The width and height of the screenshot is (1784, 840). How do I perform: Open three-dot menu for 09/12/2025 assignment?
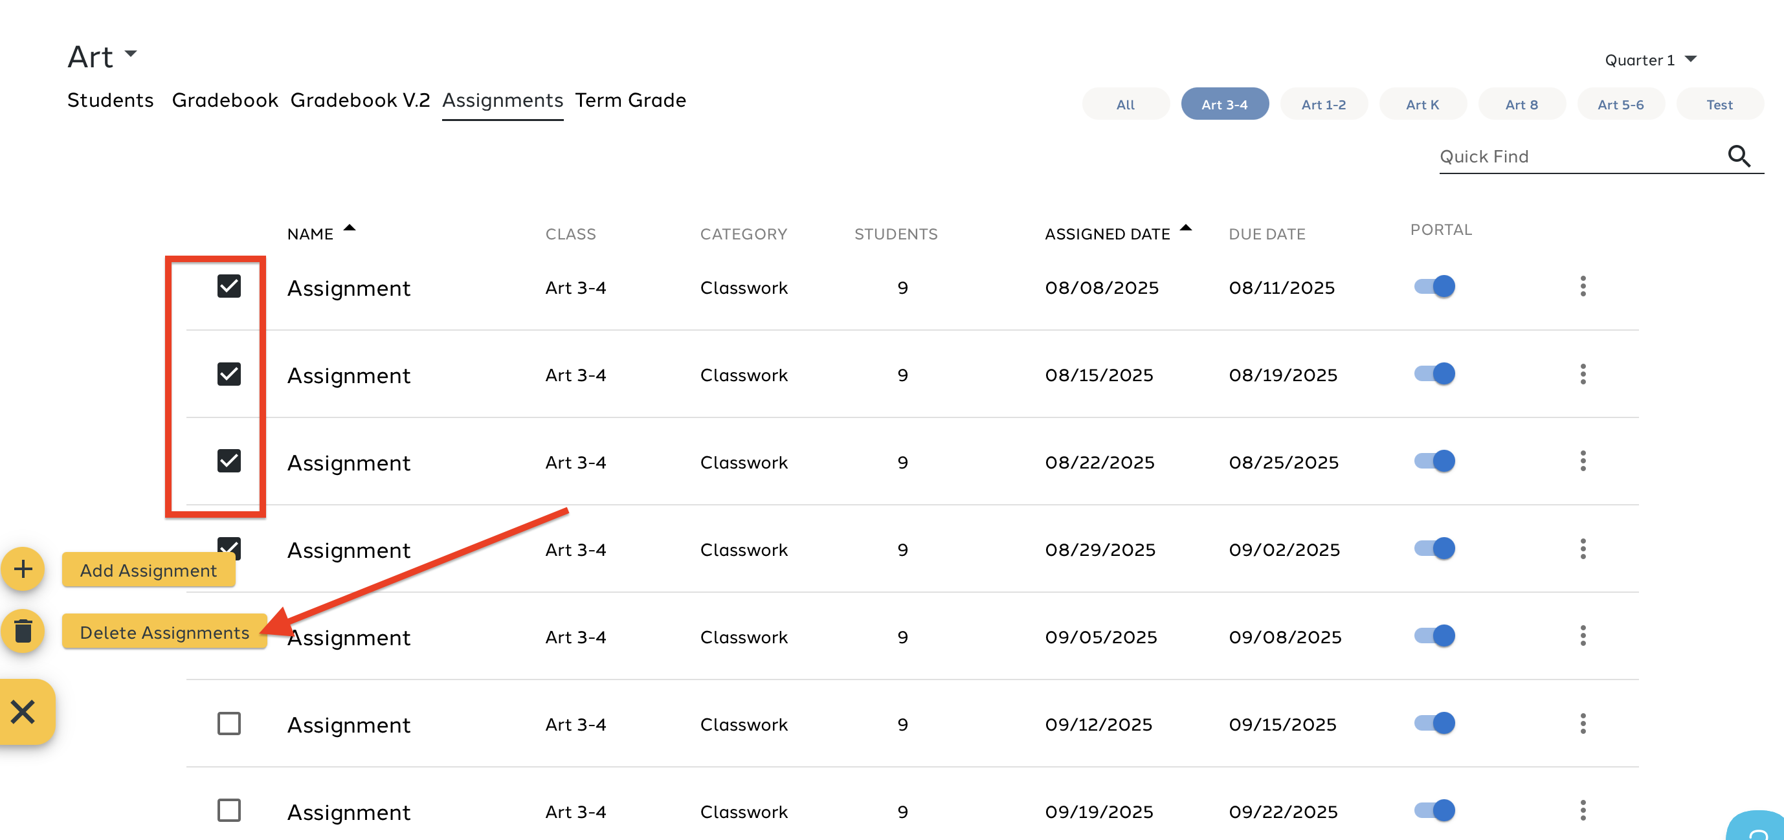tap(1583, 724)
